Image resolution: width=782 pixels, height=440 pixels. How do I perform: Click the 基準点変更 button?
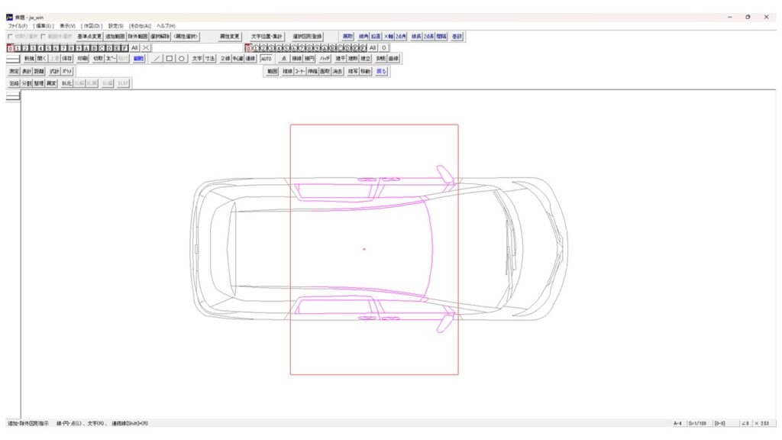click(89, 36)
